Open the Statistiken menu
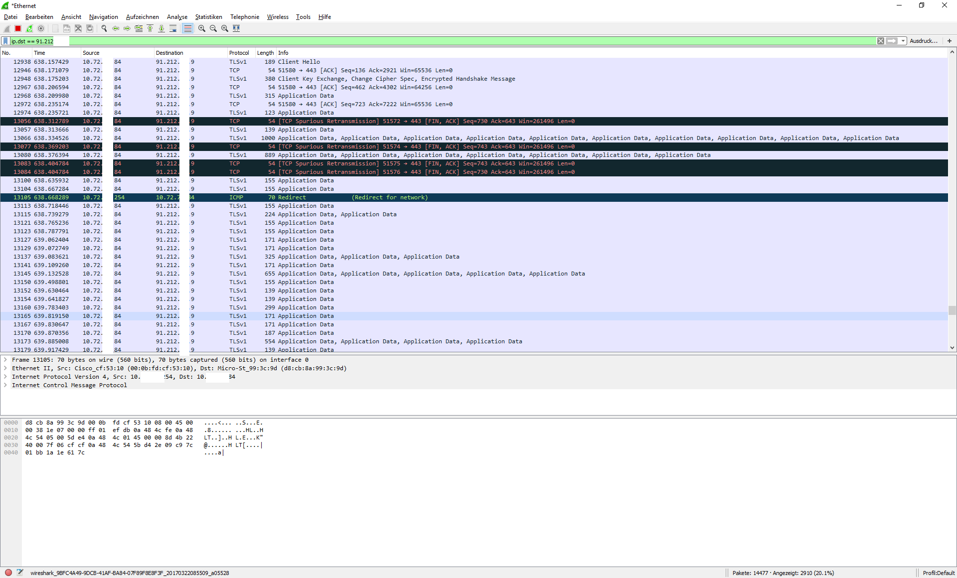The image size is (957, 578). [208, 17]
